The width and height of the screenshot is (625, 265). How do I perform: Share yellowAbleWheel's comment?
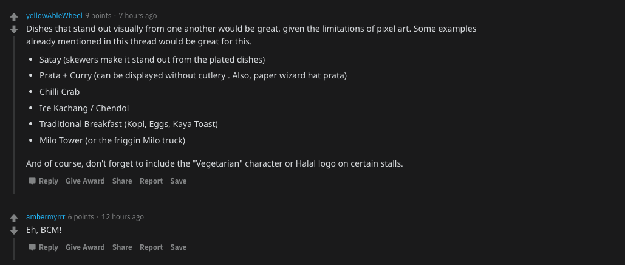(x=122, y=181)
